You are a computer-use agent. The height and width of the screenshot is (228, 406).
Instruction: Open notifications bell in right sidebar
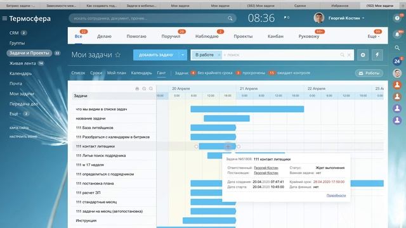(x=397, y=34)
